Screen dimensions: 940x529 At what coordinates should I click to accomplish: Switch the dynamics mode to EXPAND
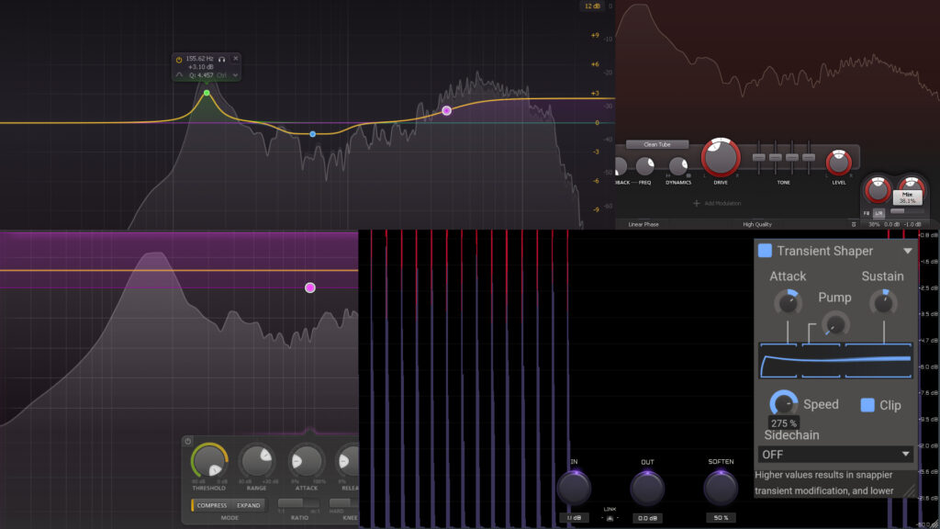249,505
